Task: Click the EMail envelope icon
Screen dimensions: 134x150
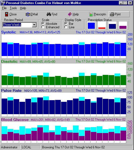Action: pyautogui.click(x=28, y=15)
